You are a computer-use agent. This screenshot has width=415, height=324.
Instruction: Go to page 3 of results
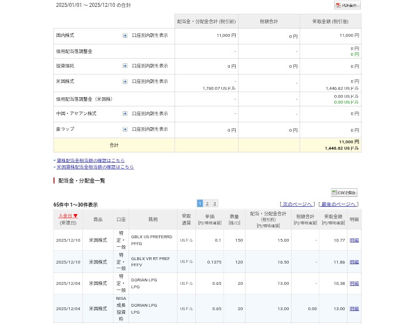click(x=214, y=204)
